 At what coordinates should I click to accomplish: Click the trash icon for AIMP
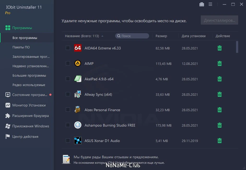coord(219,64)
